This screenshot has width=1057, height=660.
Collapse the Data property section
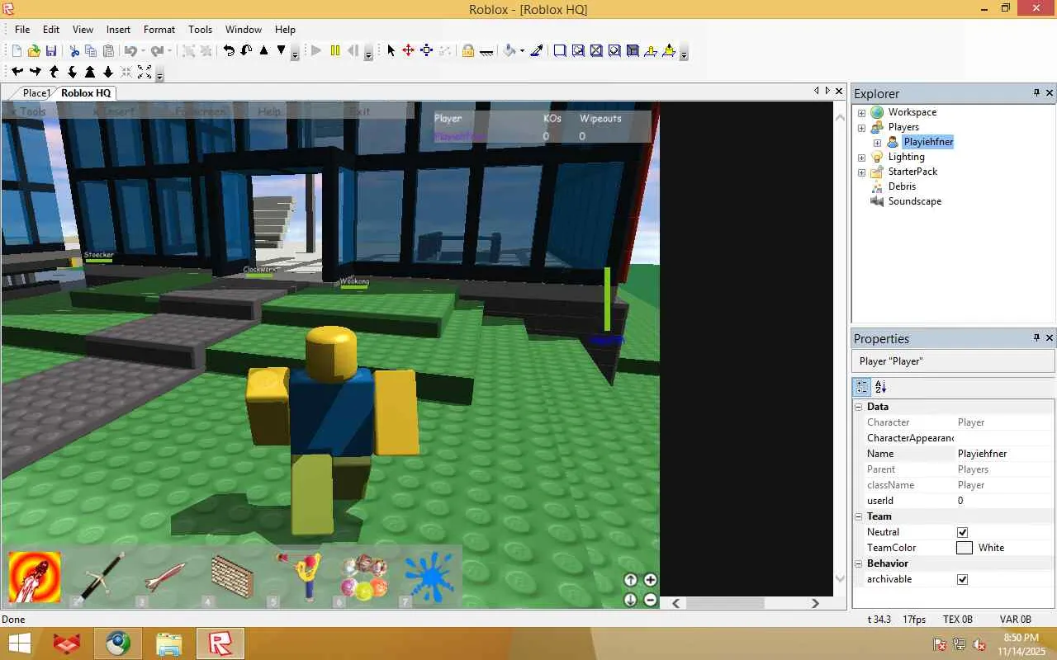tap(858, 407)
